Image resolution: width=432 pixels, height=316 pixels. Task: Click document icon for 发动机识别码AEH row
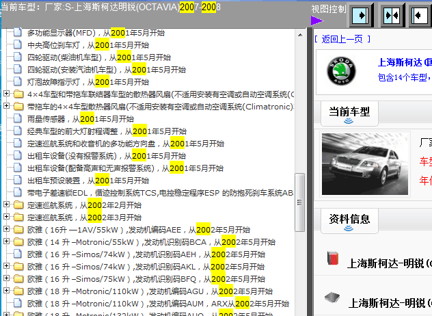[18, 254]
